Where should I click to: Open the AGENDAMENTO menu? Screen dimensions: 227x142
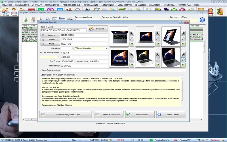[22, 5]
